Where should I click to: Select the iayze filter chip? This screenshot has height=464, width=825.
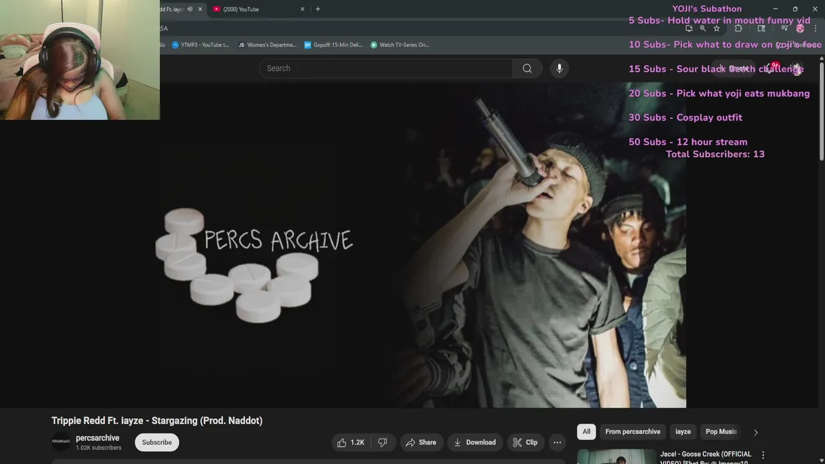pos(683,432)
